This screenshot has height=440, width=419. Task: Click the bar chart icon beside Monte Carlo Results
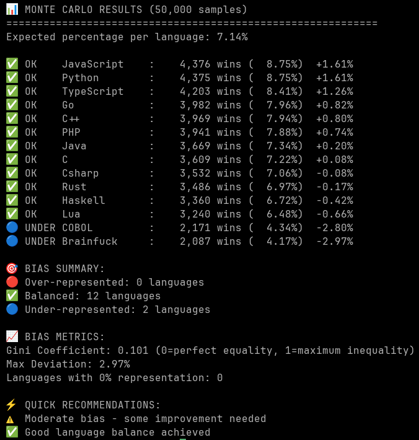pyautogui.click(x=12, y=9)
